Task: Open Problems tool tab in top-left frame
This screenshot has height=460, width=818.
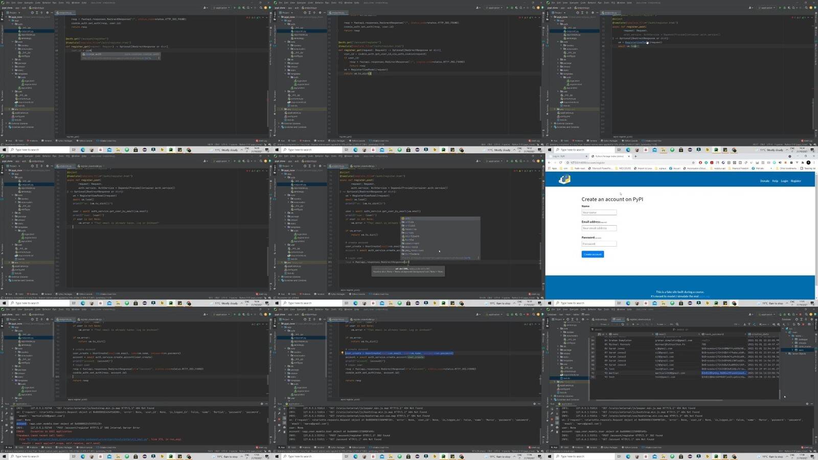Action: pos(32,141)
